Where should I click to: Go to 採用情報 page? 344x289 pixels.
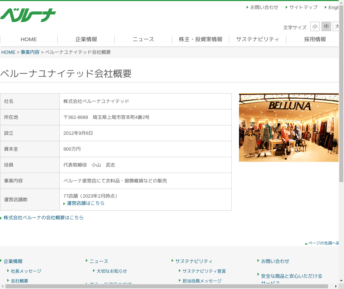pos(315,39)
